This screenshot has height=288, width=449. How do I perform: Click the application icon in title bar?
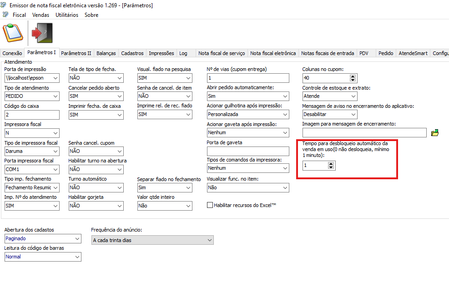[x=5, y=5]
